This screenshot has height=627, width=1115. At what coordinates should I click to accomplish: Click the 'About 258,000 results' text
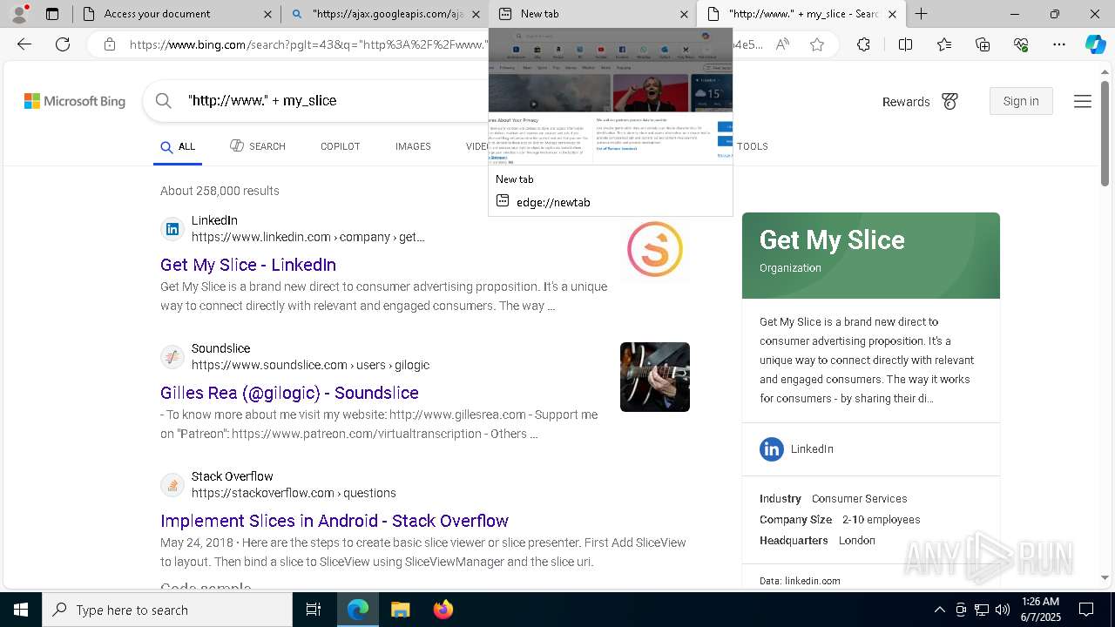point(220,191)
